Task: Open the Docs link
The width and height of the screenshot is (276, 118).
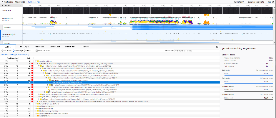Action: point(270,2)
